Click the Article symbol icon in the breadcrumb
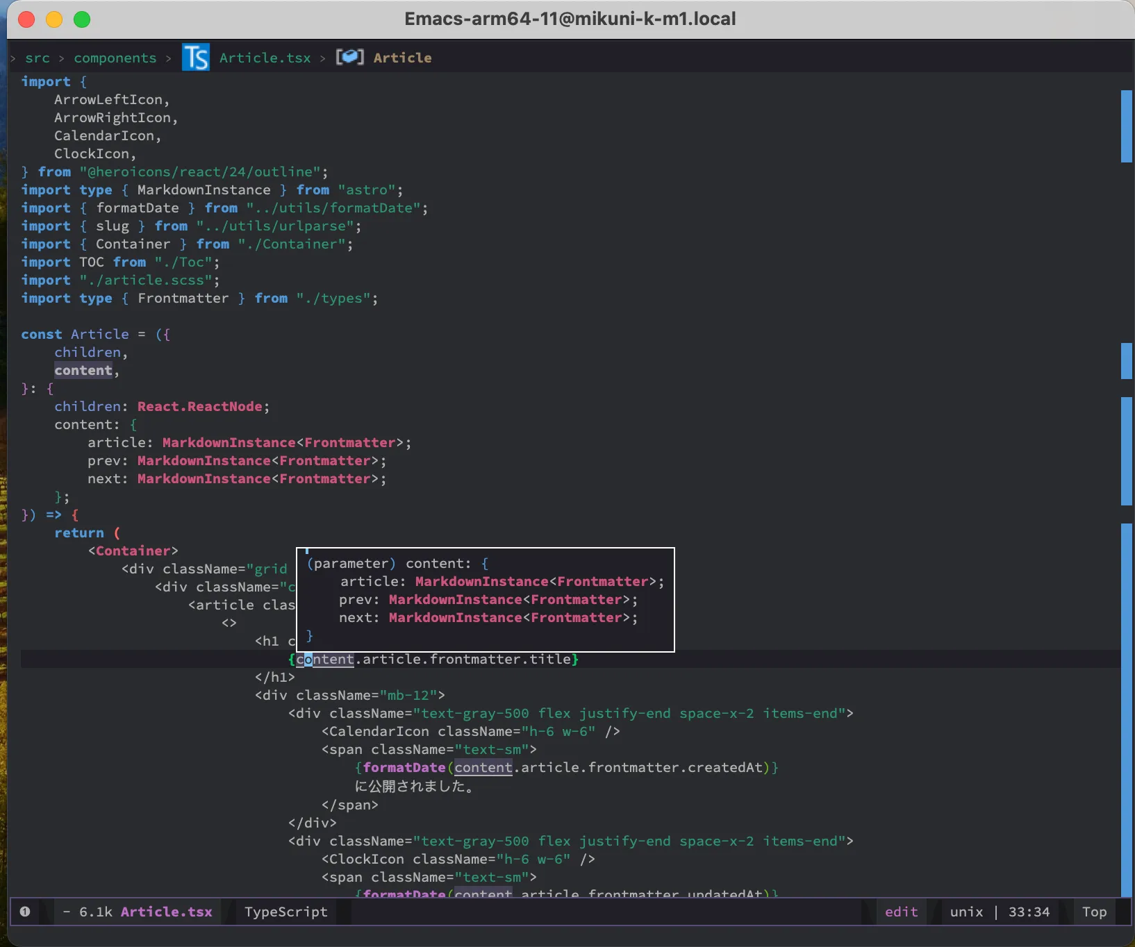 [350, 57]
